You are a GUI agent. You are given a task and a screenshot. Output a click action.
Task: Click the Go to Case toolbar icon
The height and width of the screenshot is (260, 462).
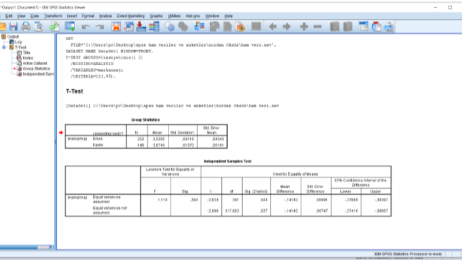point(129,27)
